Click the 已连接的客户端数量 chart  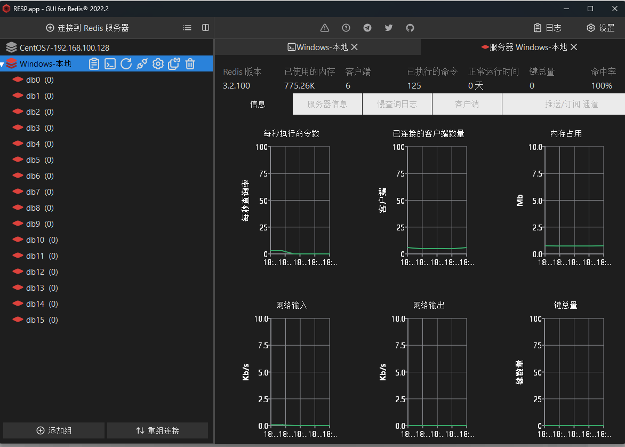point(437,200)
